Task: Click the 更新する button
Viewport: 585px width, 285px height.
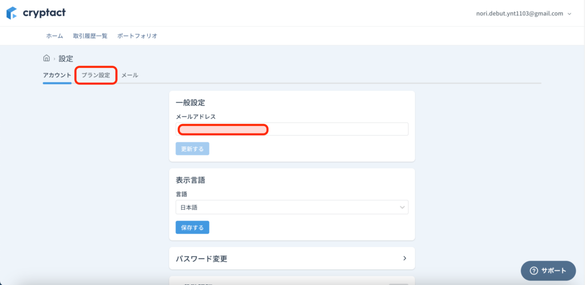Action: (x=193, y=149)
